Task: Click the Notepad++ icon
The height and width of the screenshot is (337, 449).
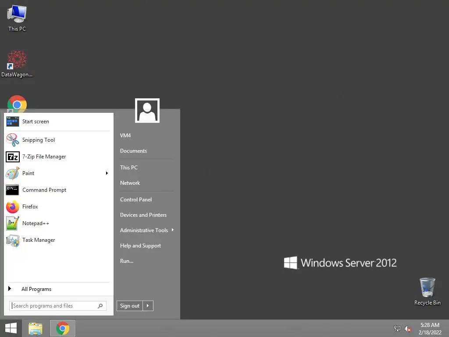Action: (x=12, y=223)
